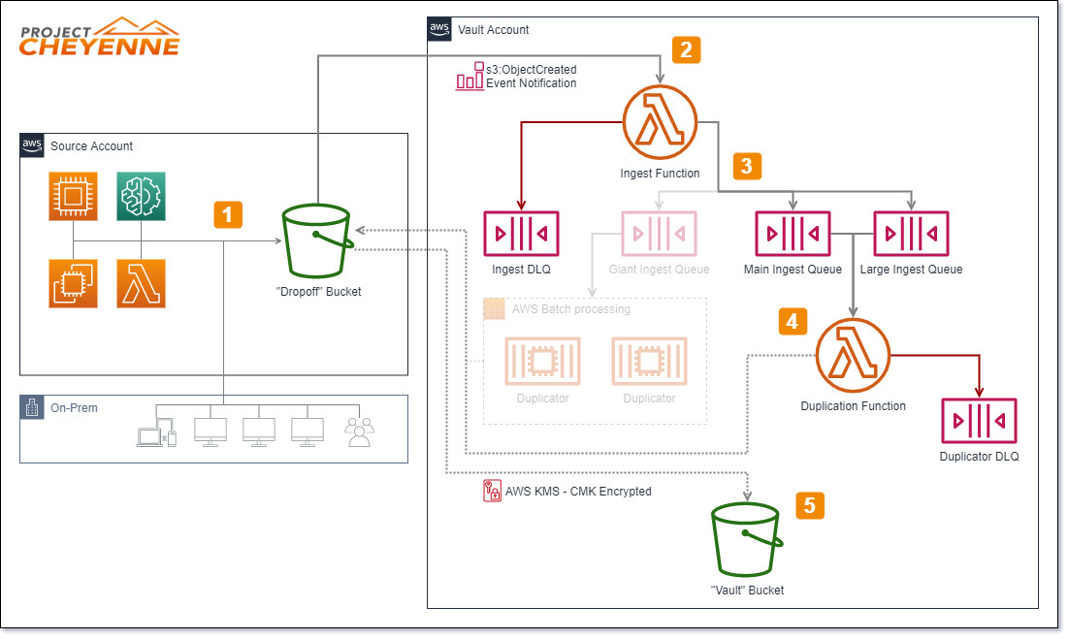This screenshot has width=1069, height=639.
Task: Click the green brain machine learning icon
Action: pyautogui.click(x=141, y=196)
